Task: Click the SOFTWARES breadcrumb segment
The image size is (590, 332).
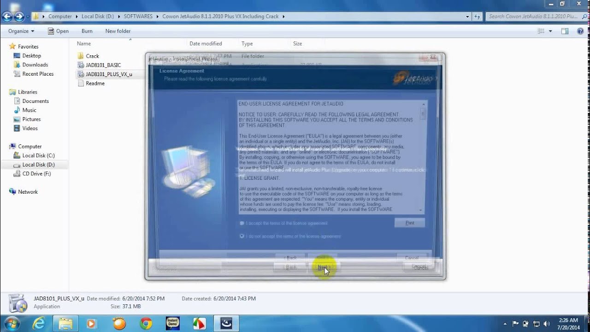Action: click(x=138, y=16)
